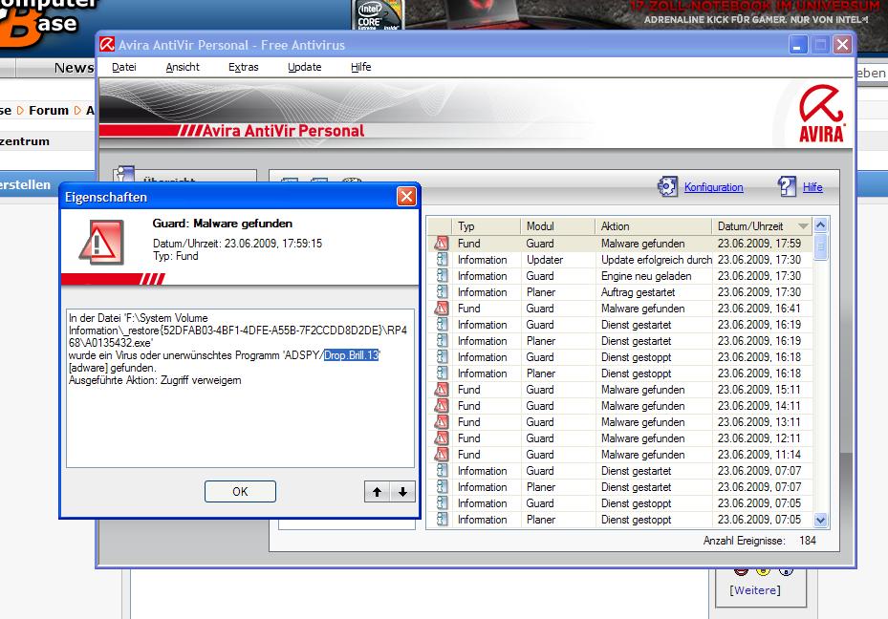Click the event list scrollbar thumb
888x619 pixels.
pyautogui.click(x=820, y=247)
